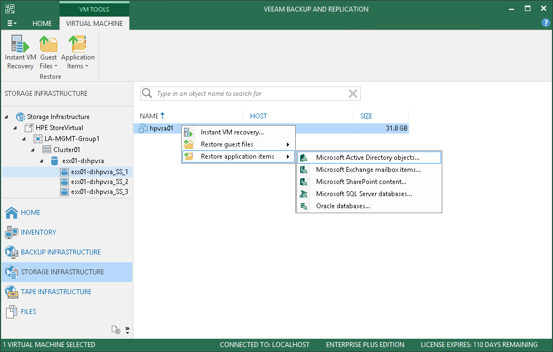Image resolution: width=553 pixels, height=352 pixels.
Task: Click the Application Items ribbon icon
Action: click(78, 52)
